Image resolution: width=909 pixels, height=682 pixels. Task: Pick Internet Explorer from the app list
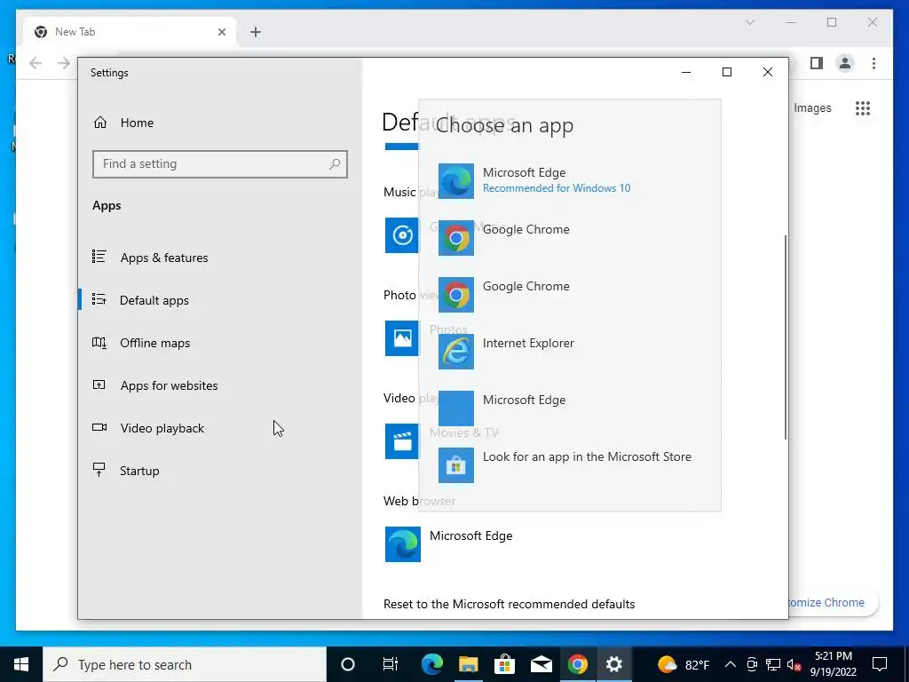click(569, 352)
